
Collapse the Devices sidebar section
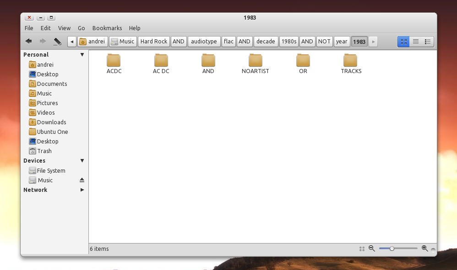82,161
